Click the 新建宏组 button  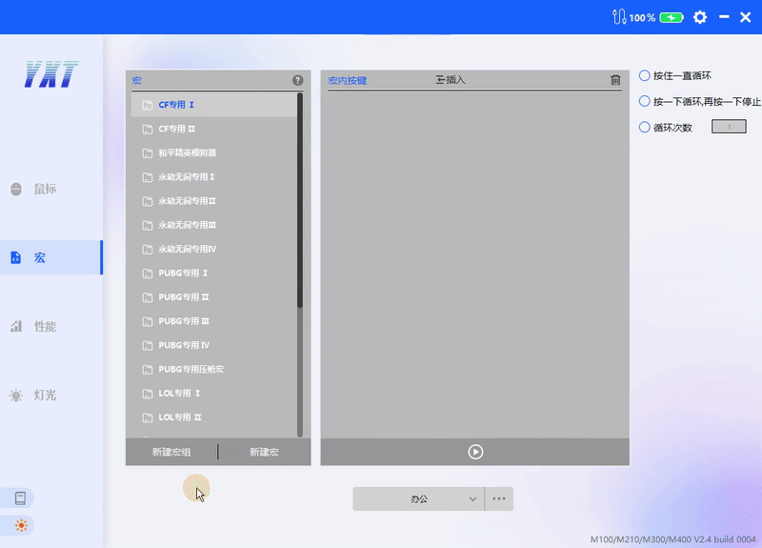pyautogui.click(x=171, y=452)
